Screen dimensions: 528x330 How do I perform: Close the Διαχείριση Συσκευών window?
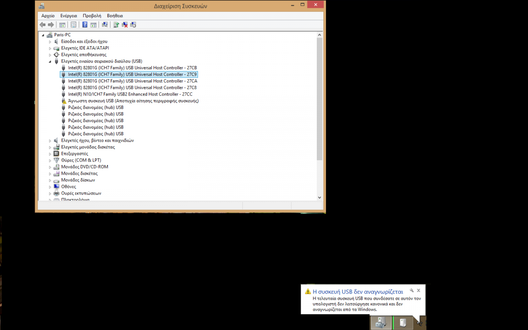point(315,4)
